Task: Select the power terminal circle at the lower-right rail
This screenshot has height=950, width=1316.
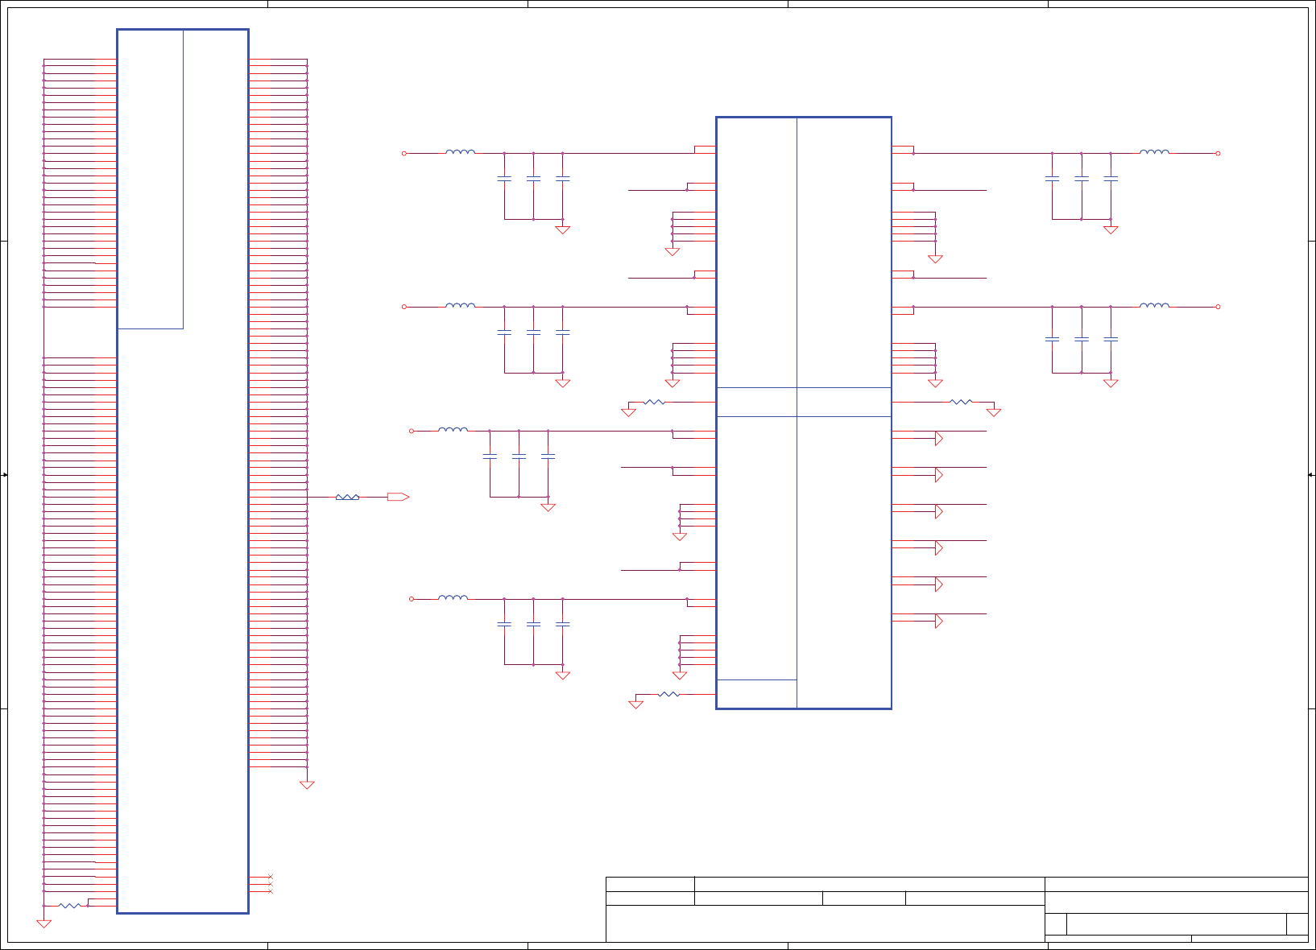Action: click(1218, 307)
